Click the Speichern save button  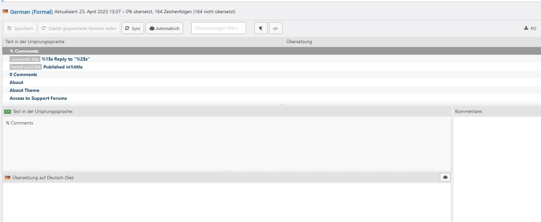20,28
